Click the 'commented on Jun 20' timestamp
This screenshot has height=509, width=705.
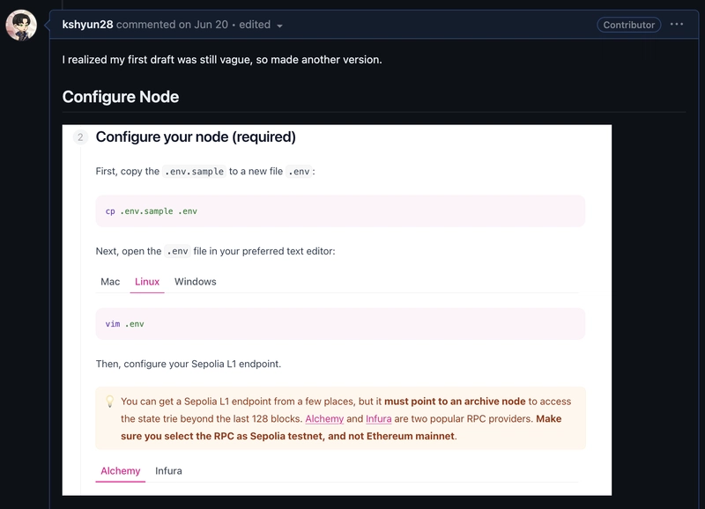(x=172, y=25)
